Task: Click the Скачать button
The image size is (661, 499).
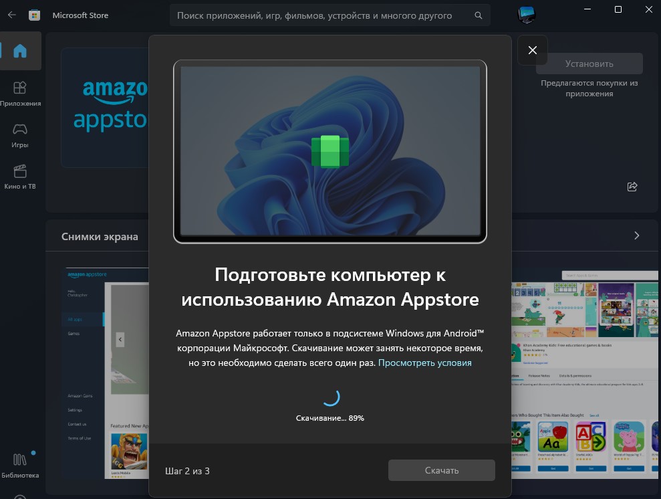Action: 441,470
